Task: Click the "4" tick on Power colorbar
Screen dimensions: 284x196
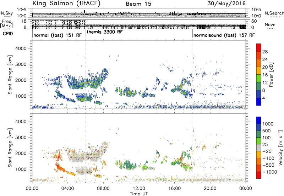Action: pyautogui.click(x=264, y=98)
